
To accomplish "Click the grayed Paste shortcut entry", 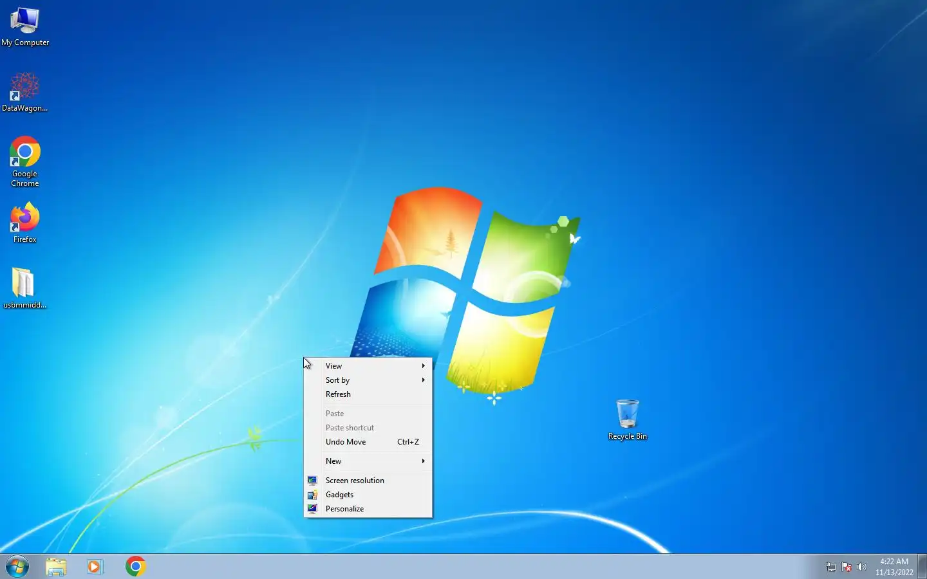I will [x=368, y=428].
